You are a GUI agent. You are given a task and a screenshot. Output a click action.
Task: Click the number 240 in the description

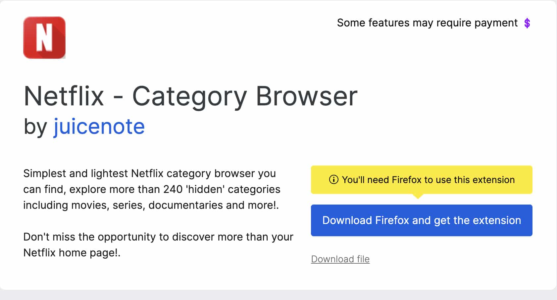tap(173, 189)
